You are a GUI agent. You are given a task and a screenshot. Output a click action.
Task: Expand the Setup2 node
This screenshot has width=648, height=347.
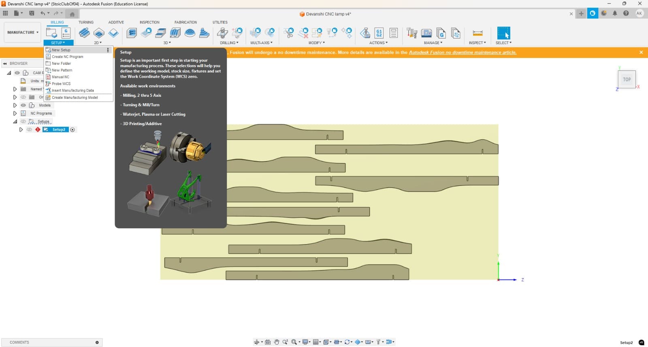(21, 130)
